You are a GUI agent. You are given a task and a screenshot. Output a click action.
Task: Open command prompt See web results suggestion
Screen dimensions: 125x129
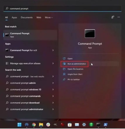click(30, 77)
